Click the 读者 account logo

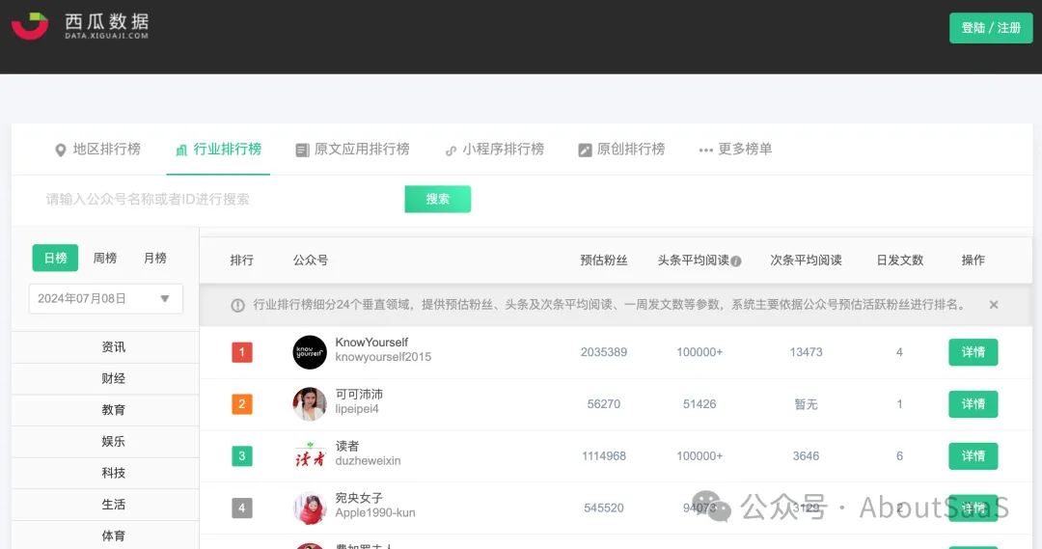coord(310,455)
